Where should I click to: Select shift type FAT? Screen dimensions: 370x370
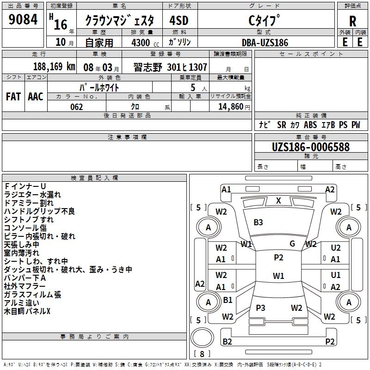tap(13, 97)
